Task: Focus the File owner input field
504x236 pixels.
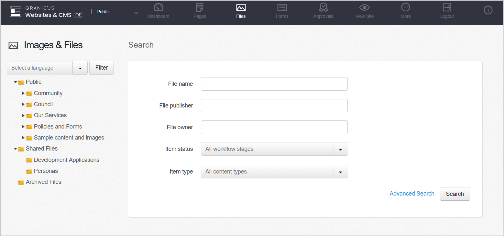Action: coord(274,127)
